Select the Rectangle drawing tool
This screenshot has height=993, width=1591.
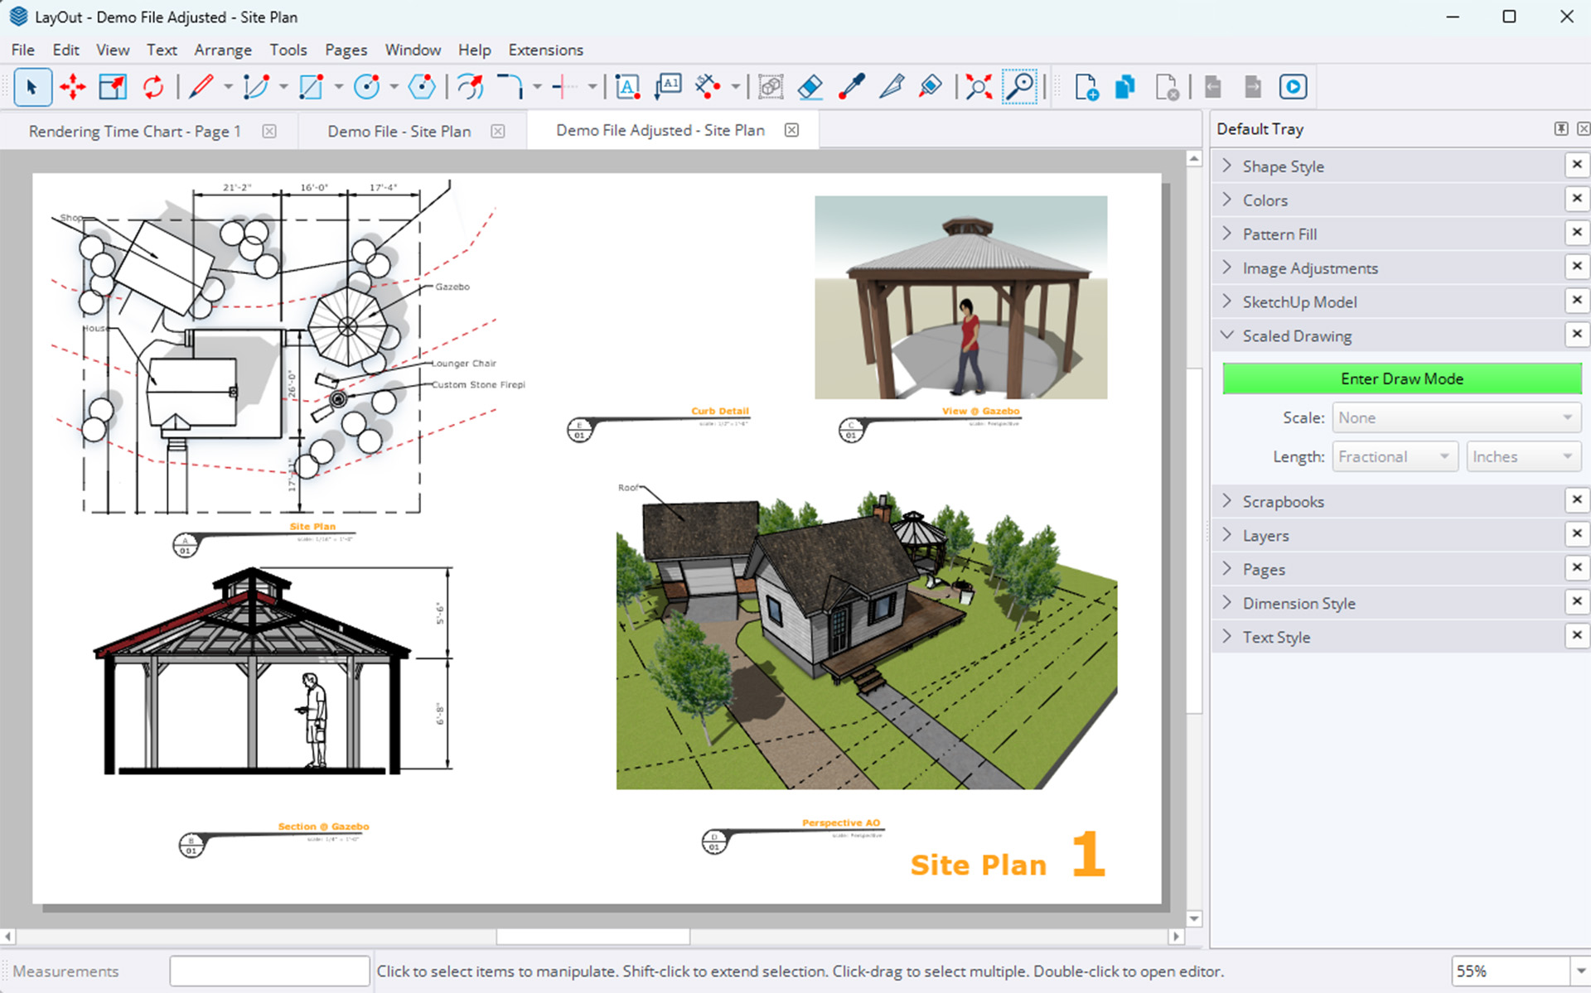pos(311,87)
